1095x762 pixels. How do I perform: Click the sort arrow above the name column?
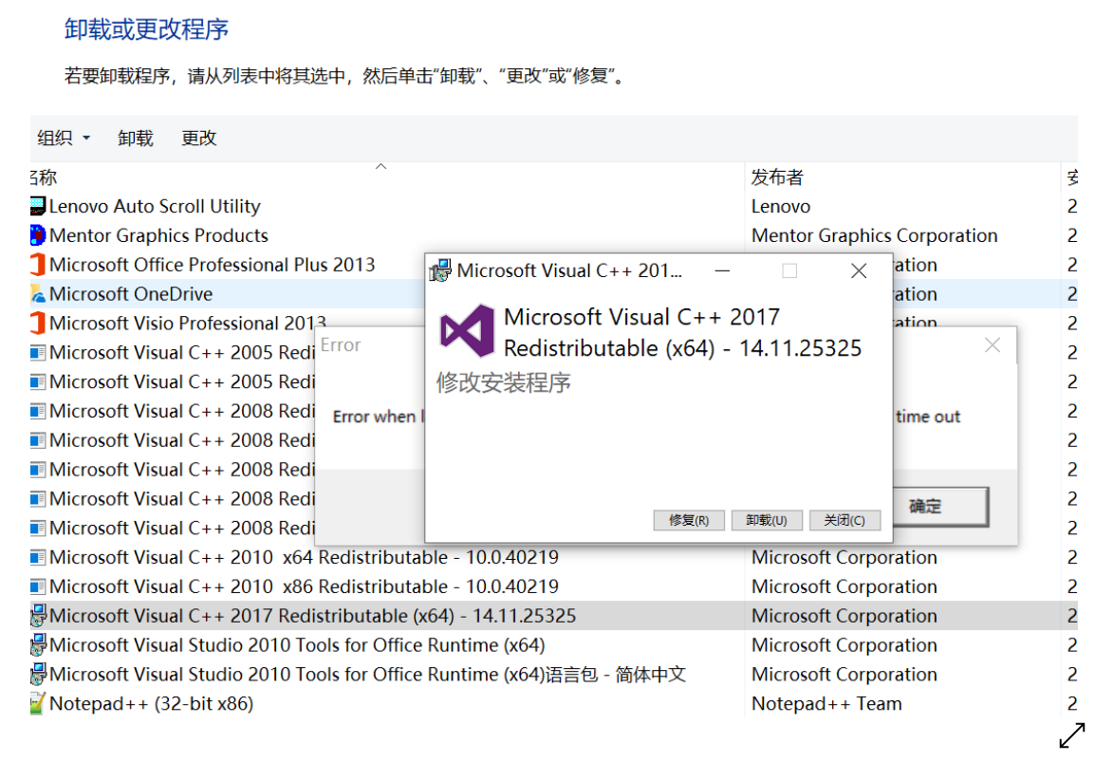380,166
